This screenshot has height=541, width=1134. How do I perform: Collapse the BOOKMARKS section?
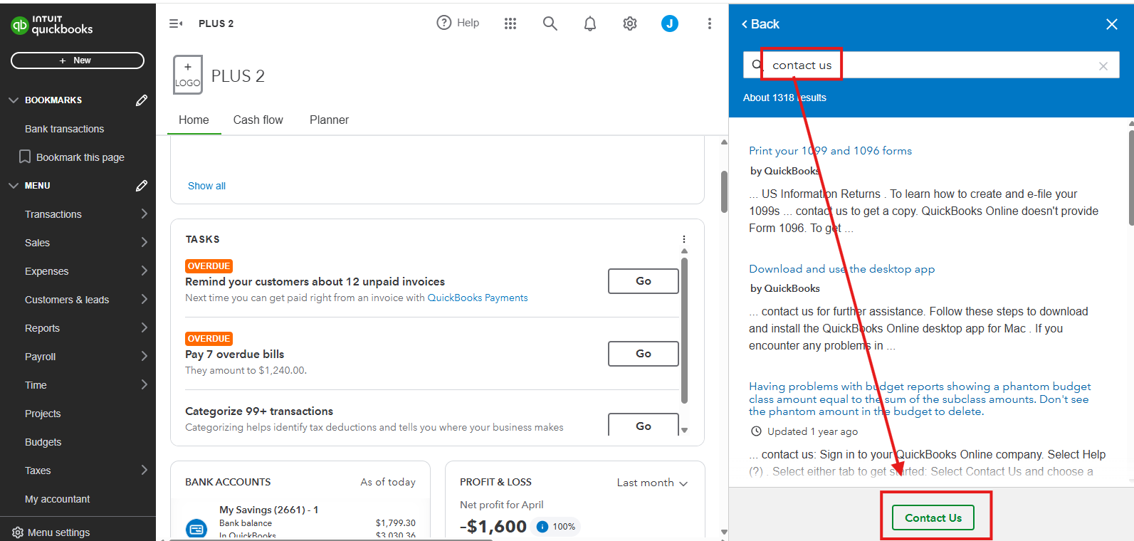click(14, 100)
